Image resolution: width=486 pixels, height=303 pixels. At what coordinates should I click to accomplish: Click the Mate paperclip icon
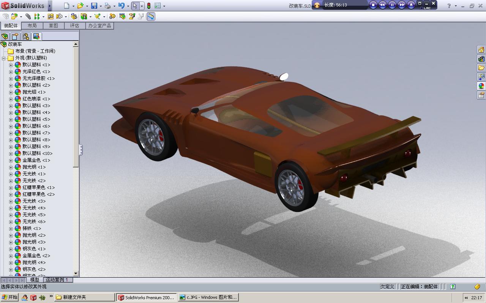coord(28,16)
